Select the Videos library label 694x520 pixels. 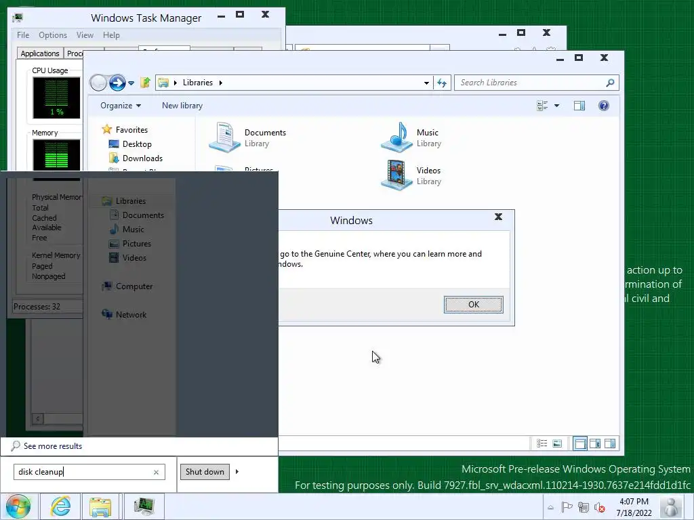pyautogui.click(x=428, y=171)
